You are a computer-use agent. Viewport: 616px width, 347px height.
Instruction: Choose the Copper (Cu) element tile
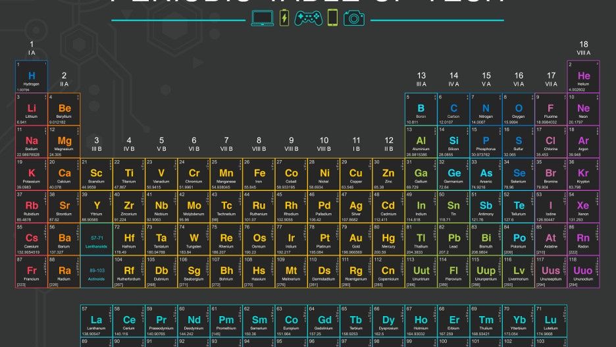click(356, 174)
